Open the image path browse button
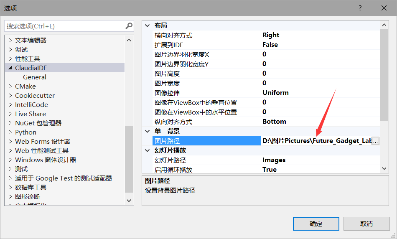Screen dimensions: 397x239 375,141
